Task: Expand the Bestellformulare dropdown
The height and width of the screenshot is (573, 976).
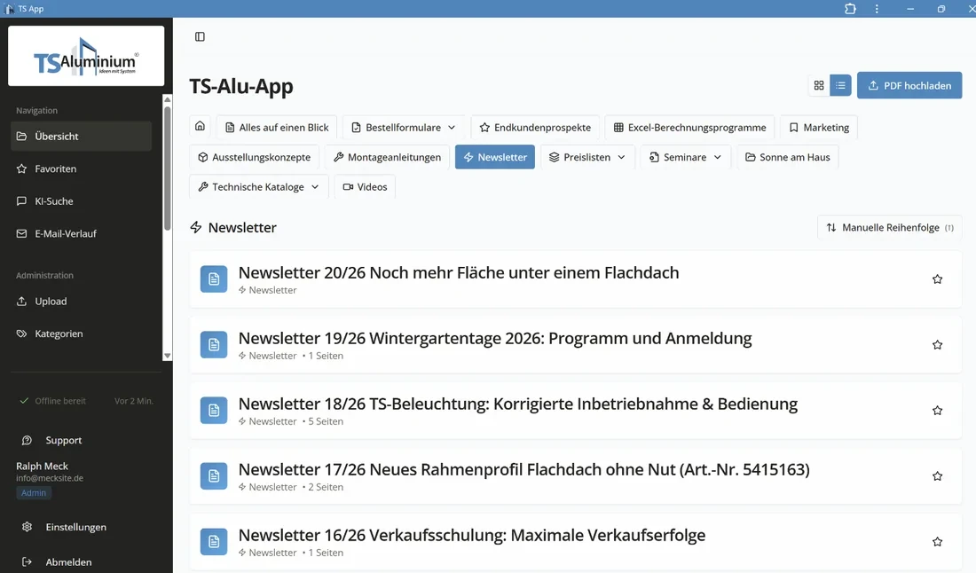Action: [x=404, y=127]
